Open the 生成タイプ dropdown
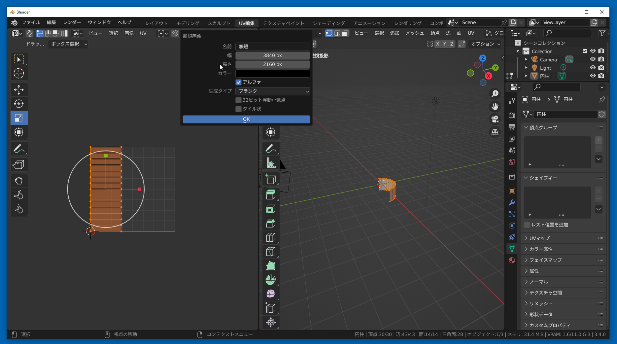This screenshot has height=344, width=617. coord(273,91)
